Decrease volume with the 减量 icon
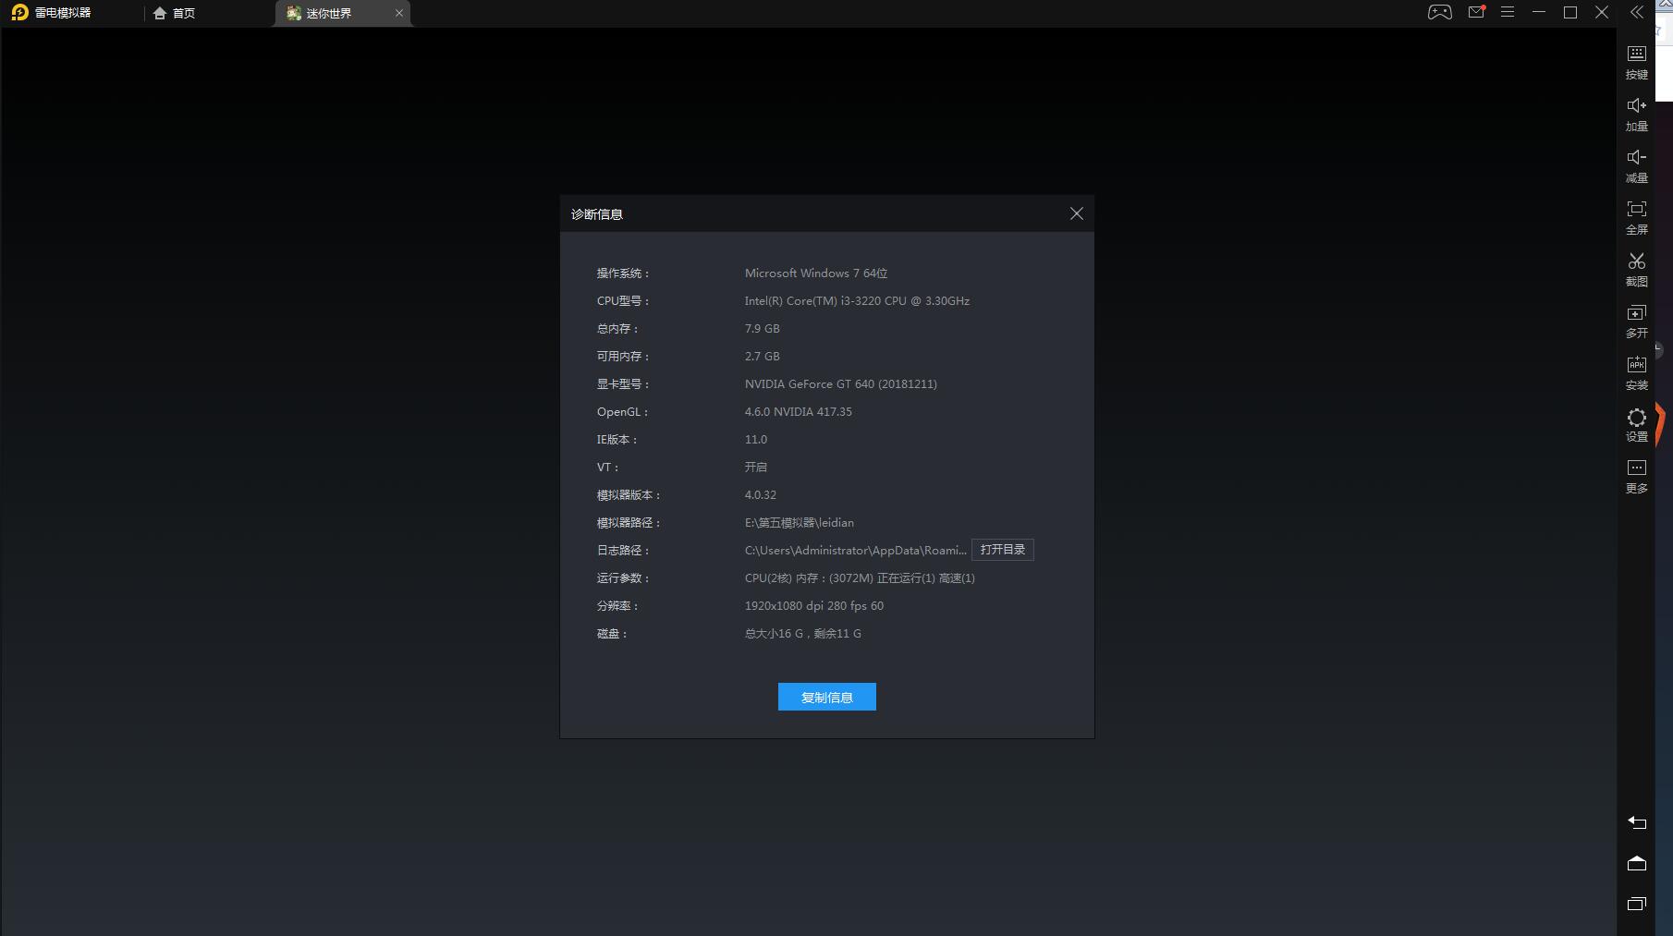This screenshot has width=1673, height=936. point(1636,164)
